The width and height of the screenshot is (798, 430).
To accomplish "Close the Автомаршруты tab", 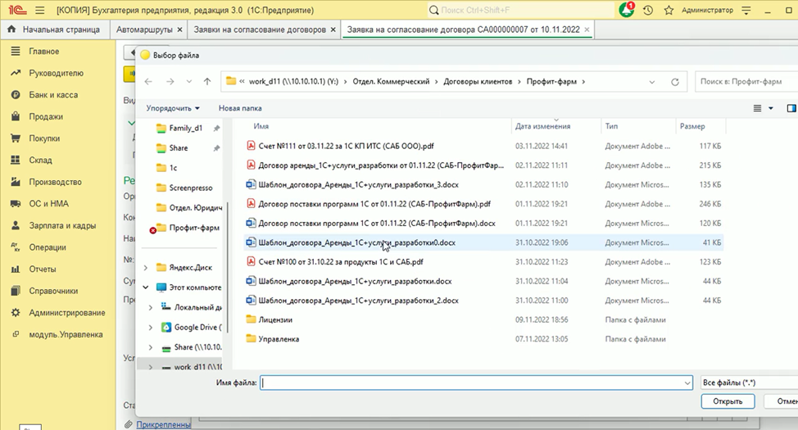I will [179, 30].
